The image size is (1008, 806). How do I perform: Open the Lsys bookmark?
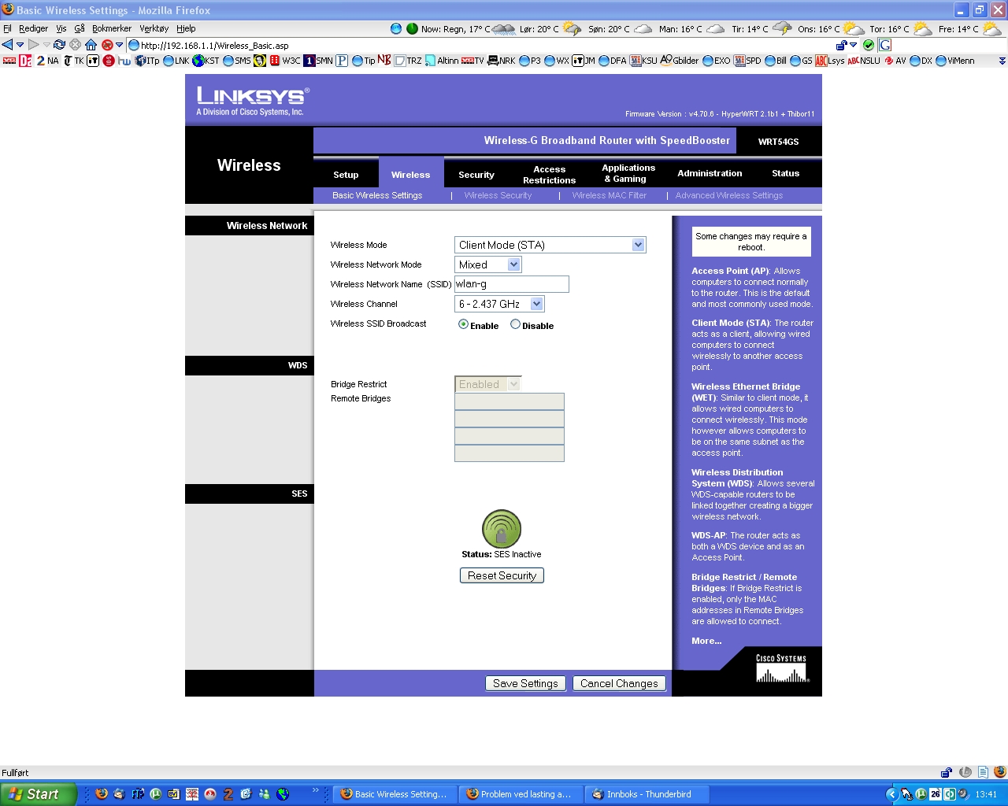coord(829,61)
